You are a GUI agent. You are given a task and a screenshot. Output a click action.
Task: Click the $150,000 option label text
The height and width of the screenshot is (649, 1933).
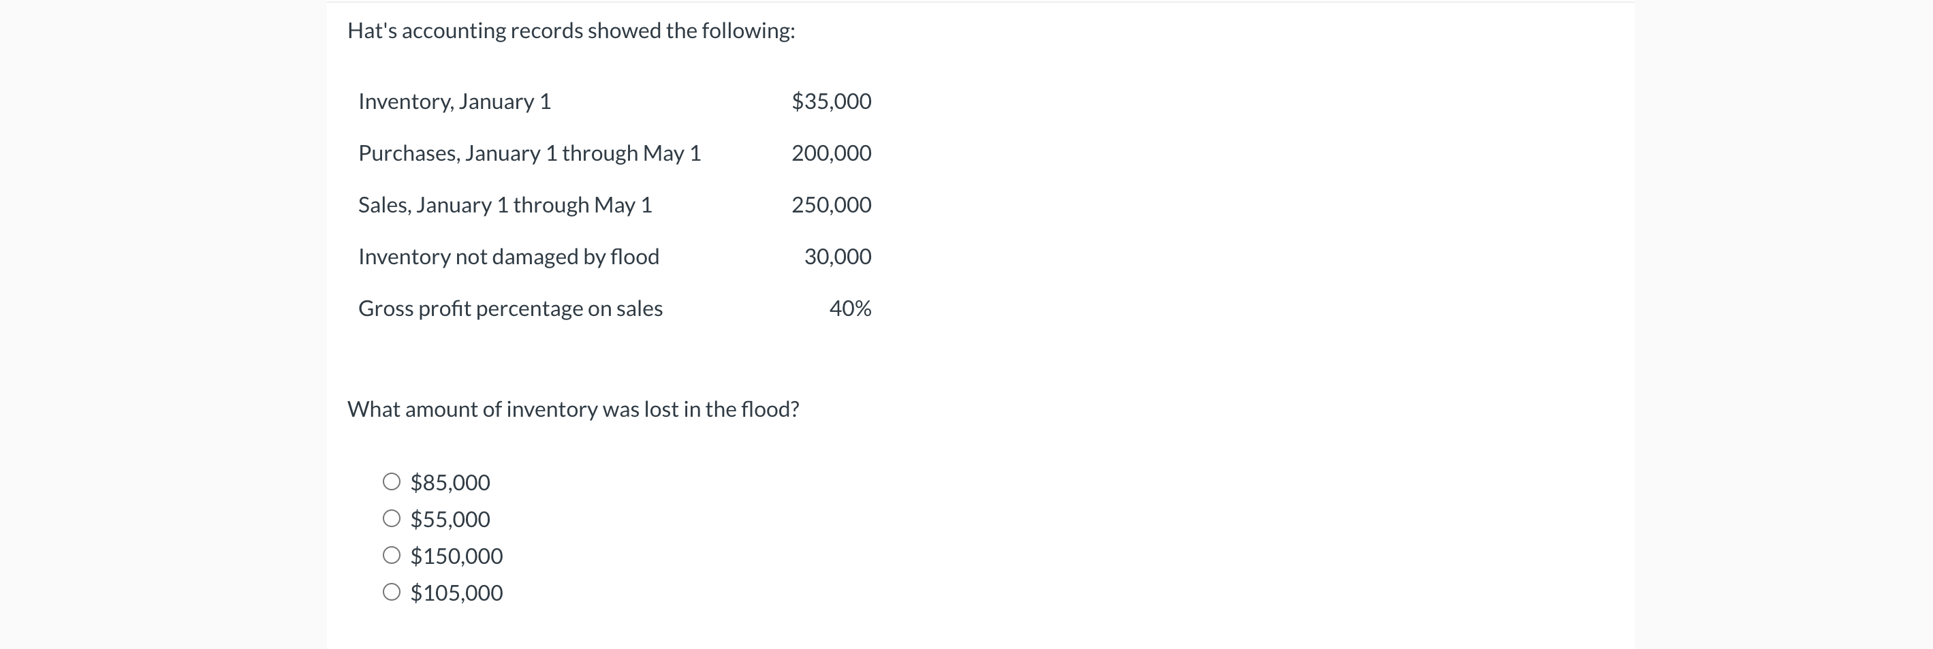pyautogui.click(x=456, y=556)
